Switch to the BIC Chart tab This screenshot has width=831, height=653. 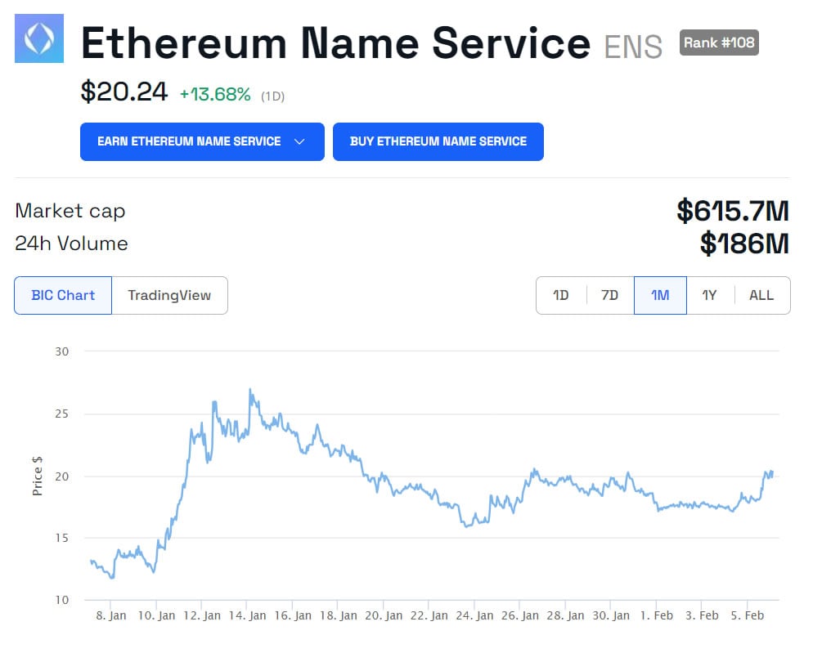click(x=63, y=295)
